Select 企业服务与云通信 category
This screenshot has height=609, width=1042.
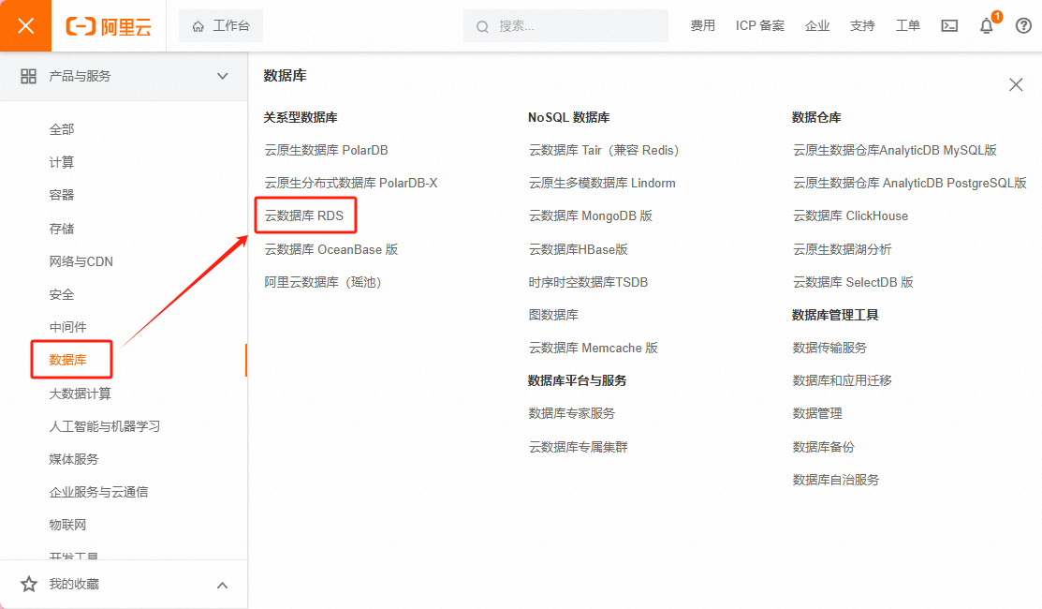point(98,492)
